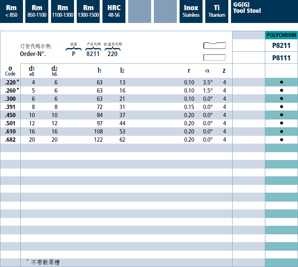Choose the Rm 1100-1300 material tile
The height and width of the screenshot is (267, 298).
63,11
